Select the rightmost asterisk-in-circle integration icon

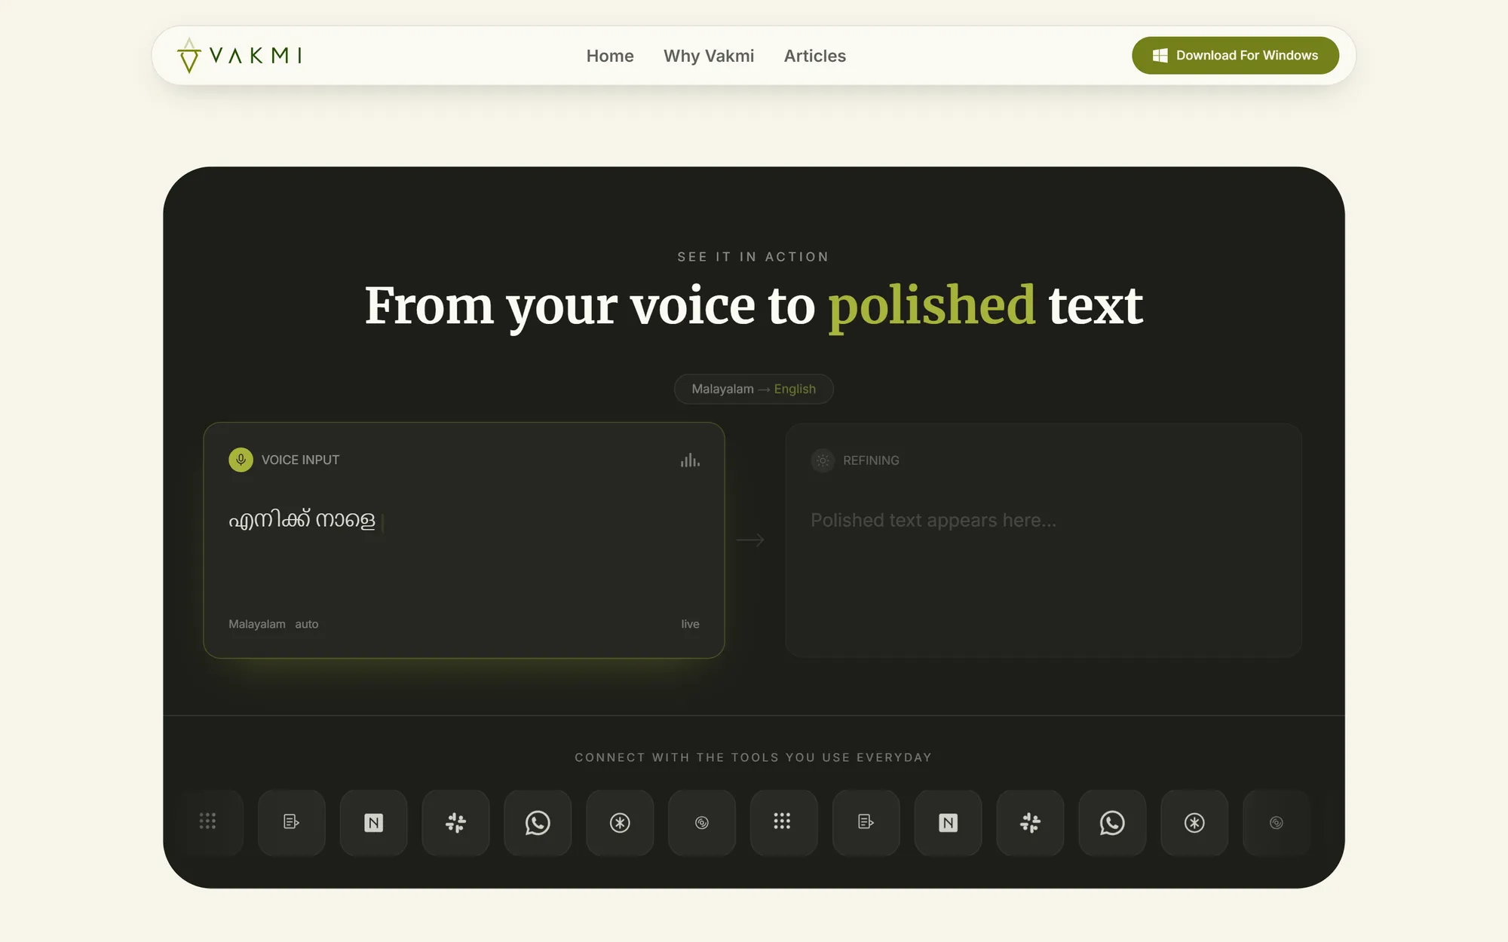click(x=1194, y=823)
